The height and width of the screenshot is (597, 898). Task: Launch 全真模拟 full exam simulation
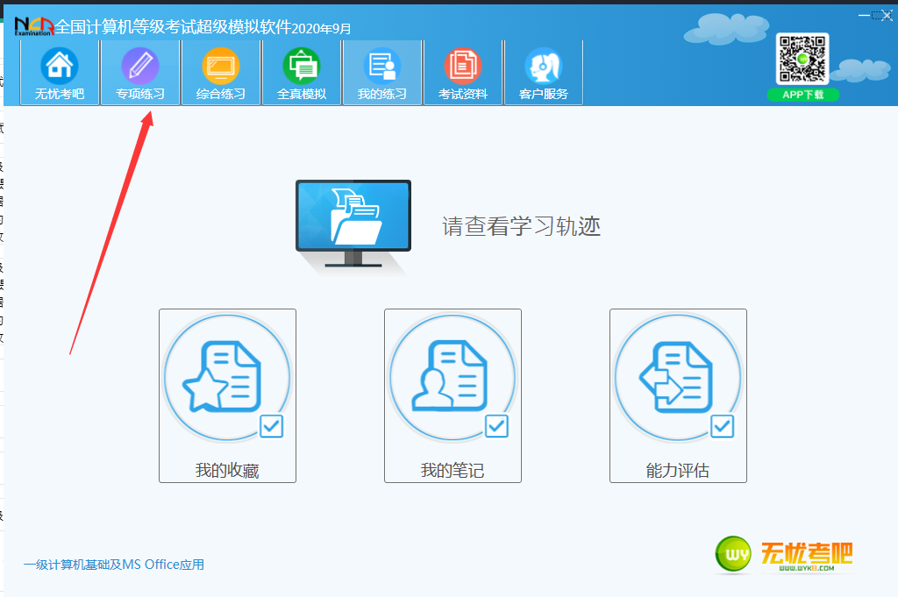pyautogui.click(x=301, y=72)
